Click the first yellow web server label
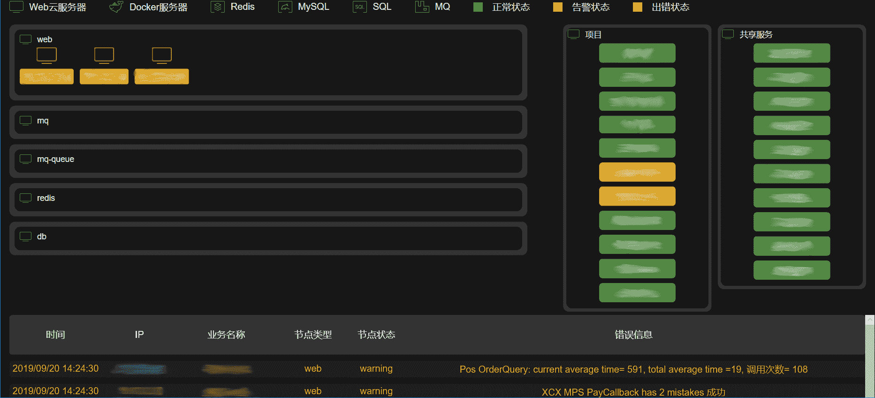Screen dimensions: 875x398 [46, 77]
